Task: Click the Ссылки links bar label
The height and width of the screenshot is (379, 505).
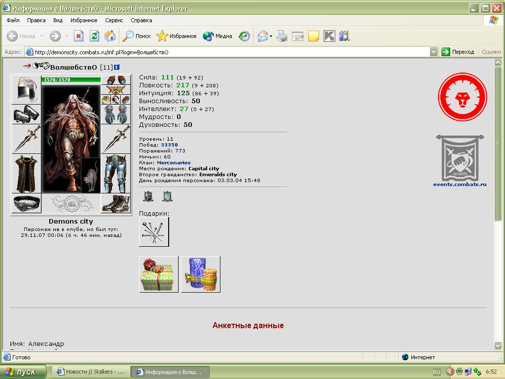Action: tap(491, 52)
